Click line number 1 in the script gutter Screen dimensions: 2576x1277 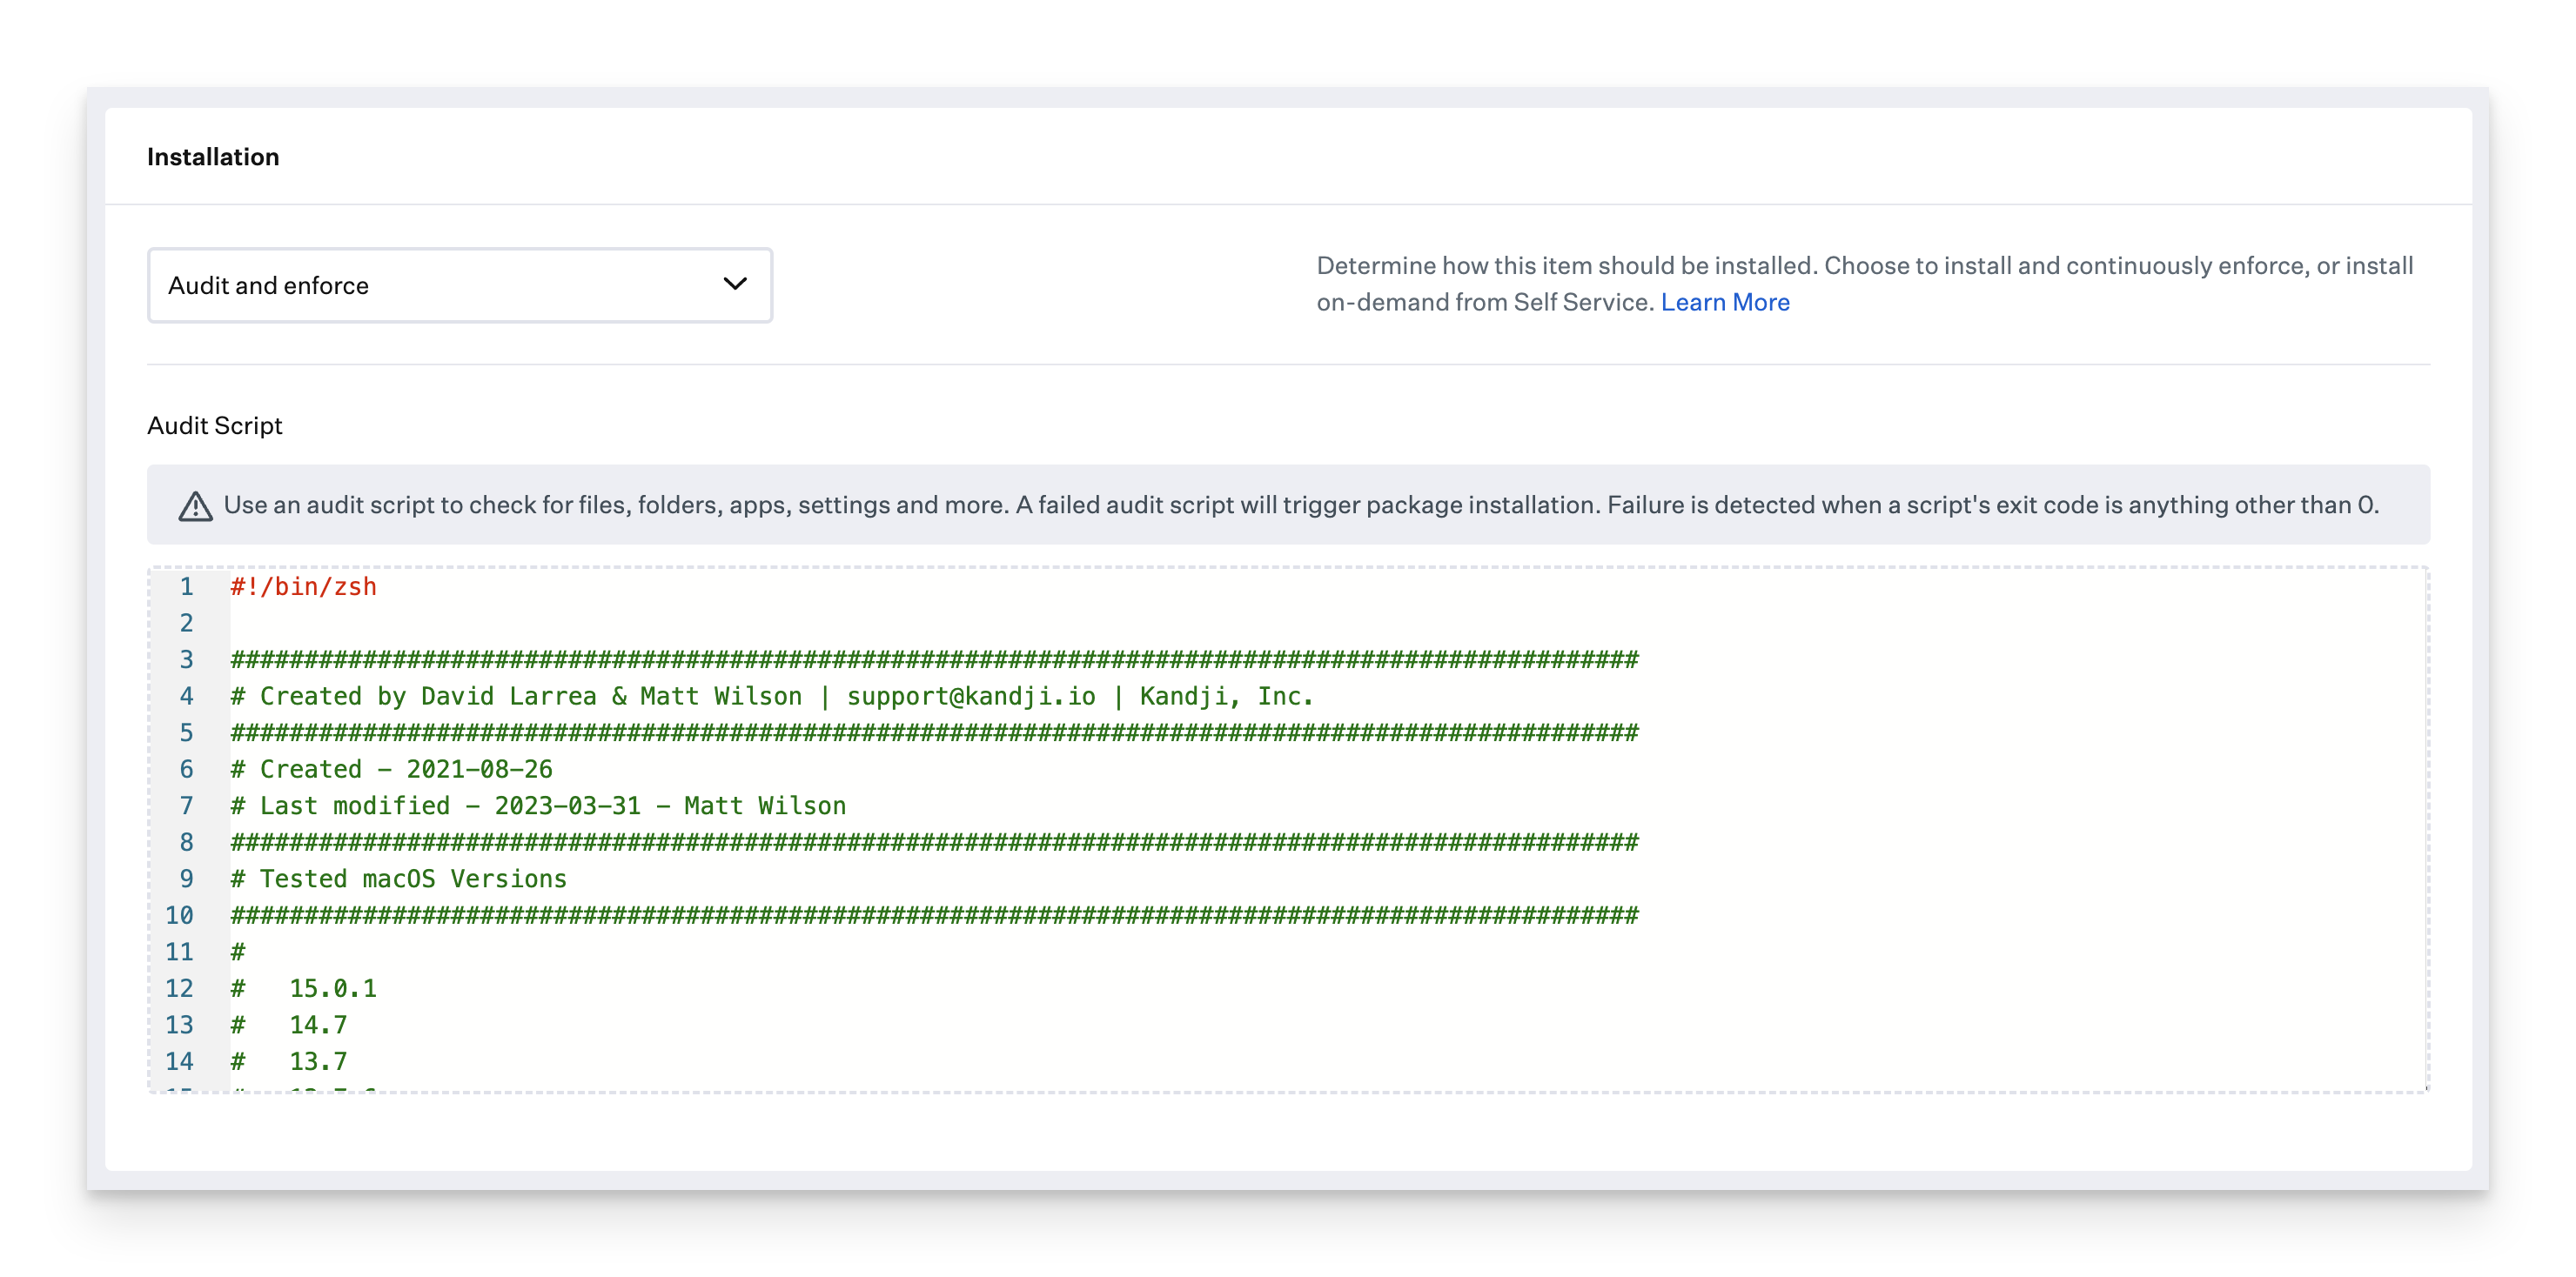tap(186, 587)
